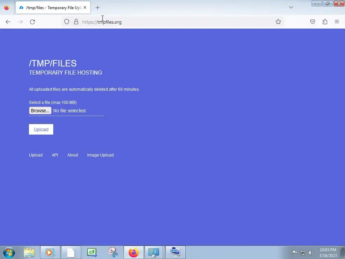Restore down the Firefox window

pyautogui.click(x=328, y=4)
